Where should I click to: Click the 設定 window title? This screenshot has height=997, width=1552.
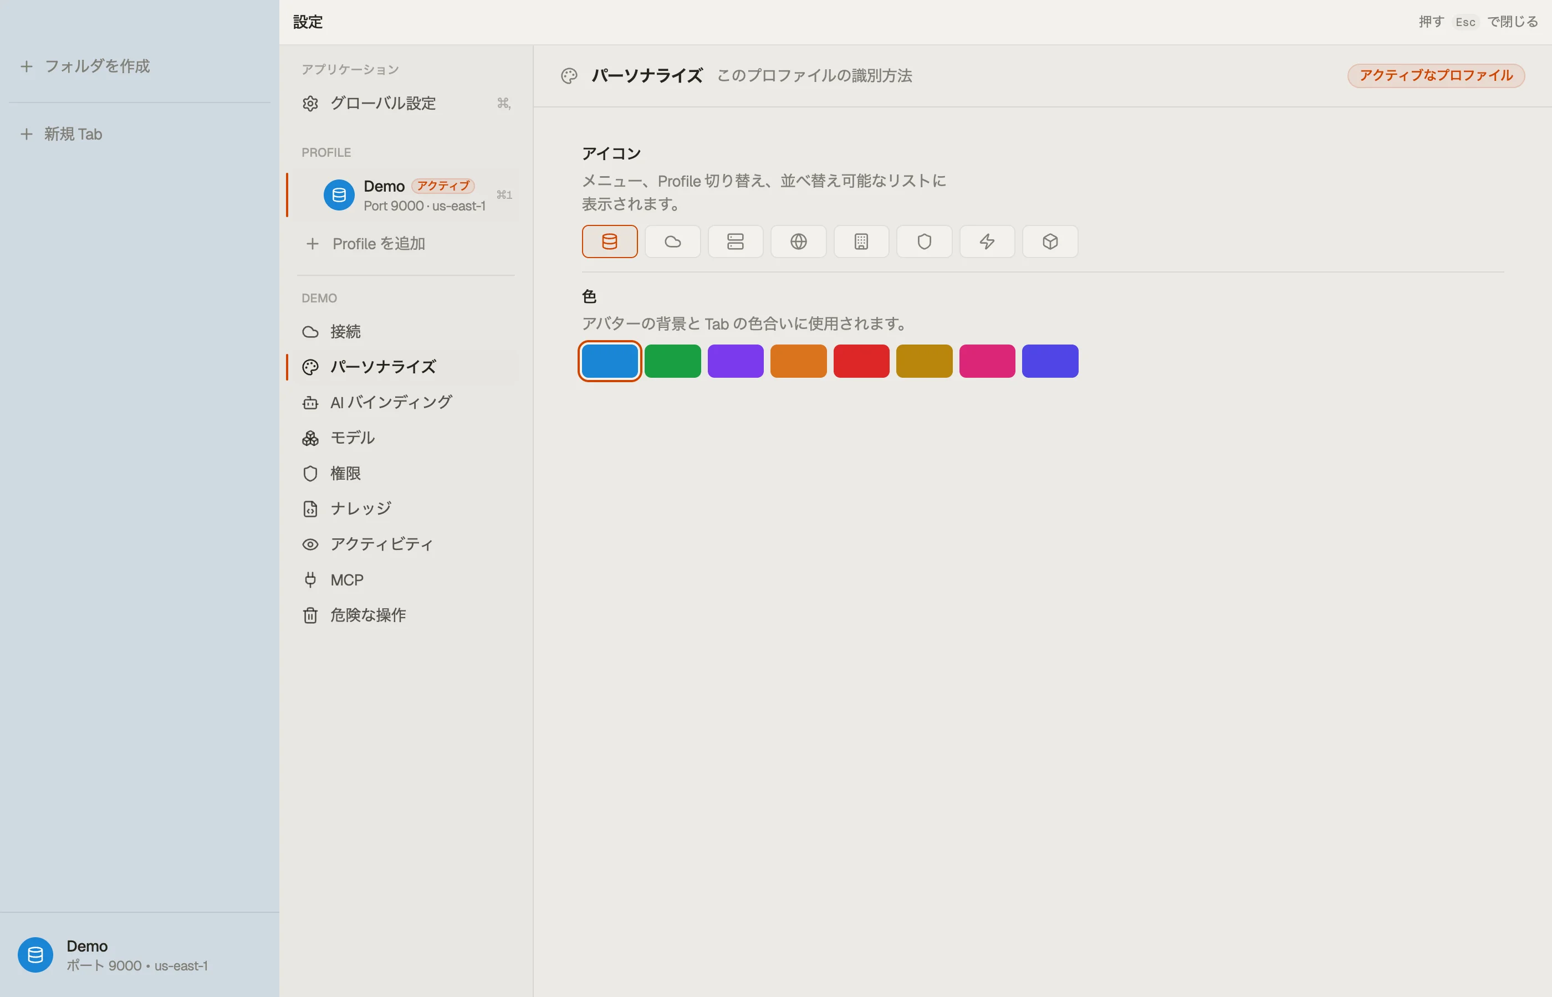pos(308,22)
